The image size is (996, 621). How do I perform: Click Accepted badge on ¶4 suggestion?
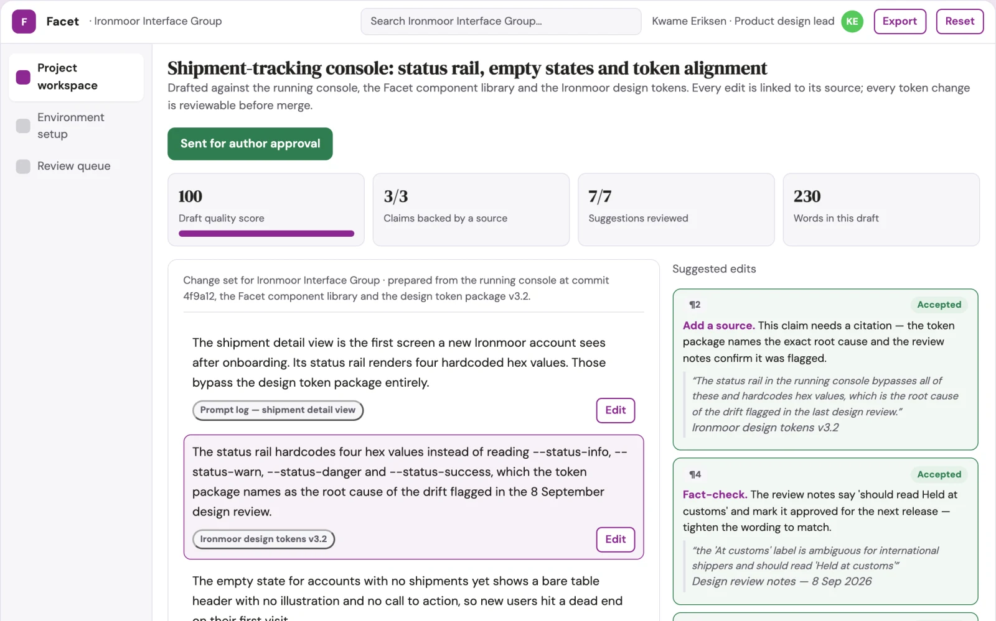pyautogui.click(x=939, y=474)
